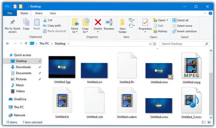
Task: Switch to details view in status bar
Action: pos(204,122)
